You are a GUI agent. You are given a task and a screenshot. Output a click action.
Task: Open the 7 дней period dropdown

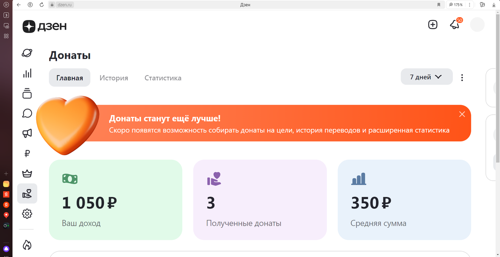(x=426, y=77)
